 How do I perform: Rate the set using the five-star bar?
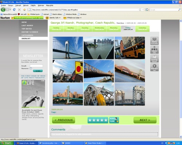coord(98,120)
